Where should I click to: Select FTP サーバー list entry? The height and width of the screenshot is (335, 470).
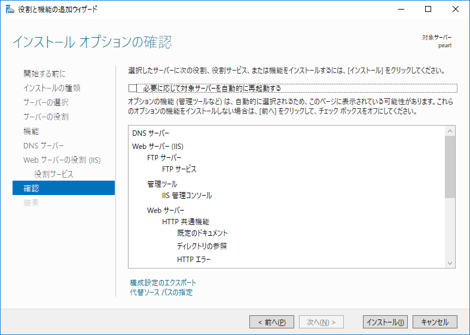click(164, 158)
